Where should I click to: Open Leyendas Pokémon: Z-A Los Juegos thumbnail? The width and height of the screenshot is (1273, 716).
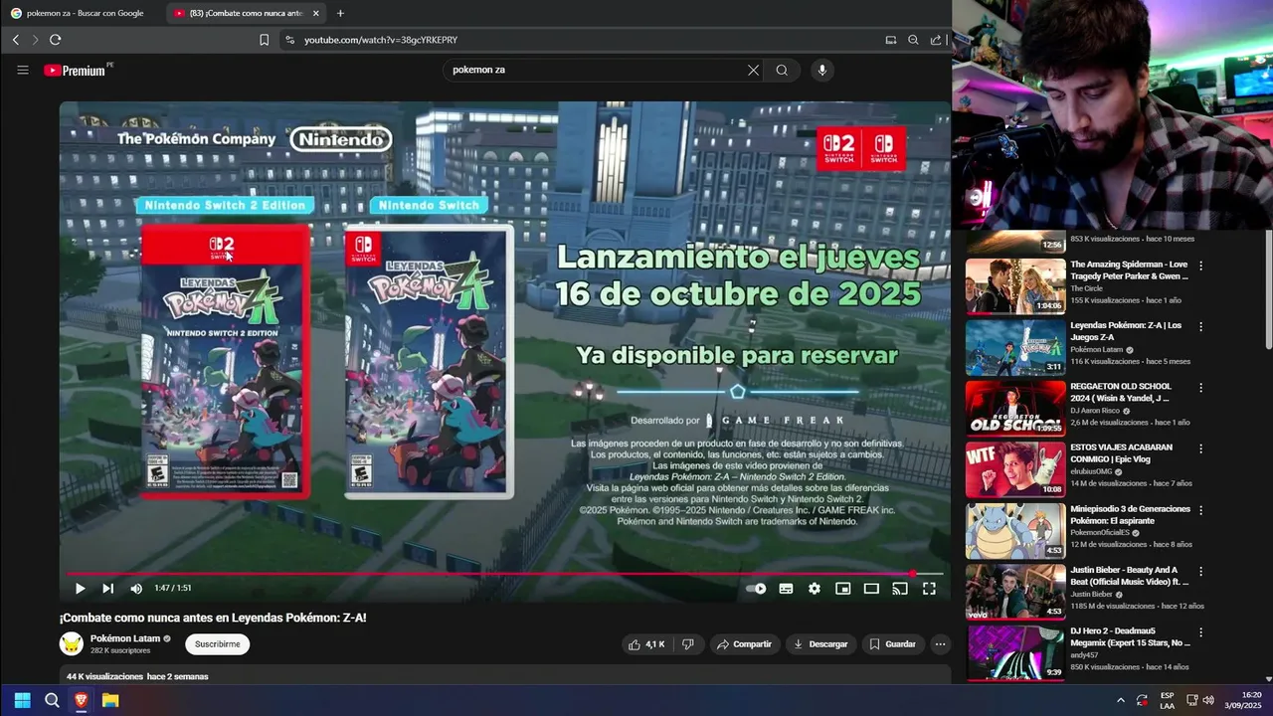click(x=1015, y=347)
